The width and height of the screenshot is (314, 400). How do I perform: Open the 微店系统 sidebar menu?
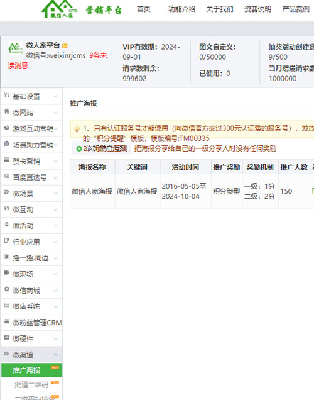pos(31,306)
